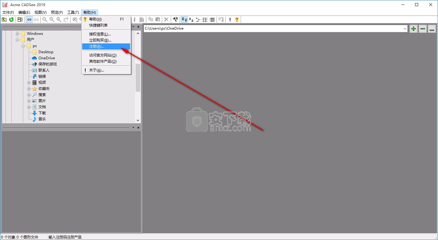
Task: Choose 授权信息(L)... menu entry
Action: (106, 34)
